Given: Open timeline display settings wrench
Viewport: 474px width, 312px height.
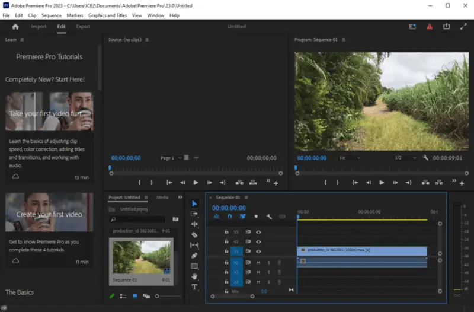Looking at the screenshot, I should click(x=269, y=217).
